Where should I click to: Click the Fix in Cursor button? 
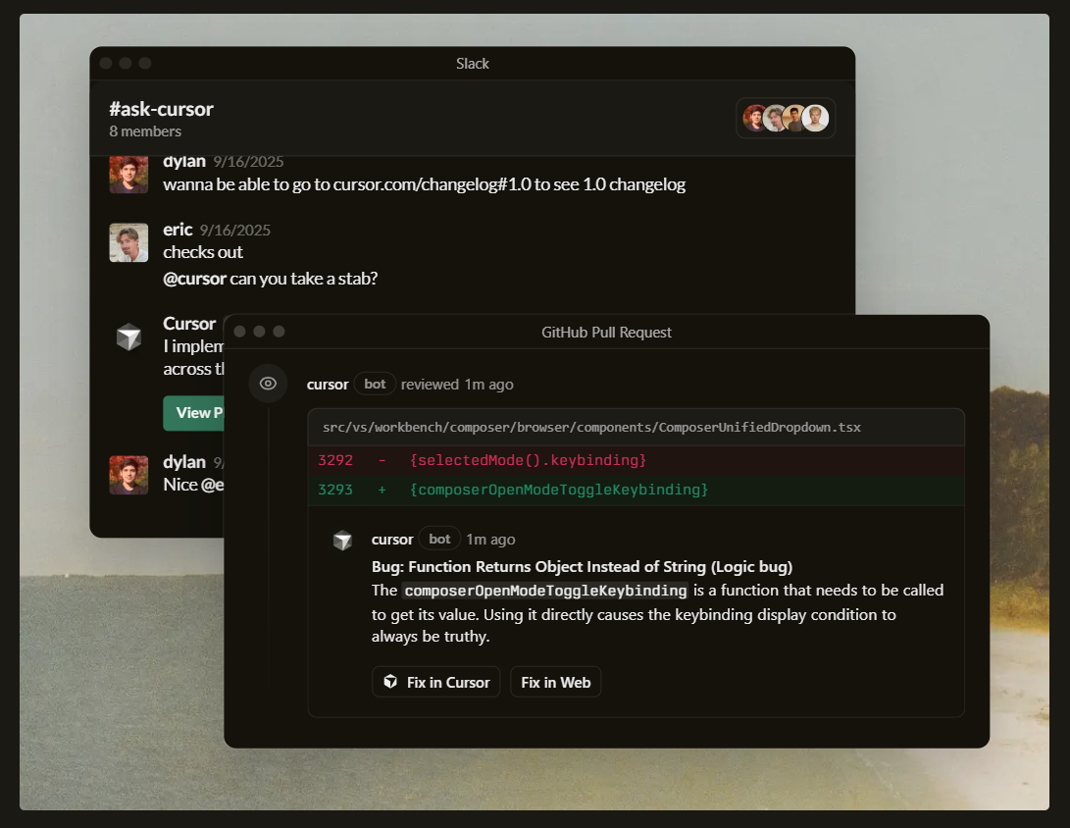(x=435, y=682)
